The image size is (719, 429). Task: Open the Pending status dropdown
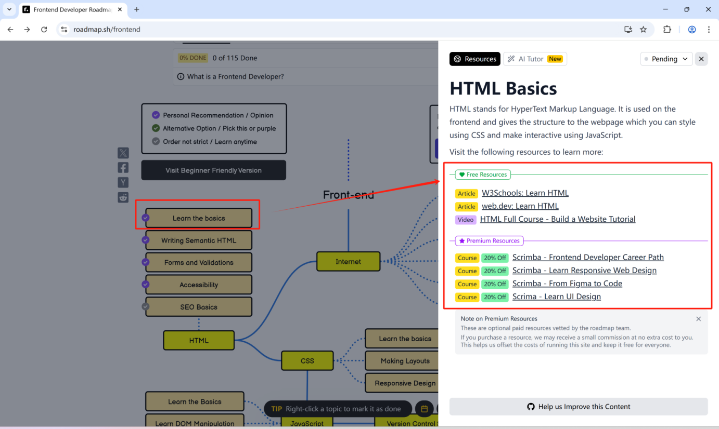666,59
